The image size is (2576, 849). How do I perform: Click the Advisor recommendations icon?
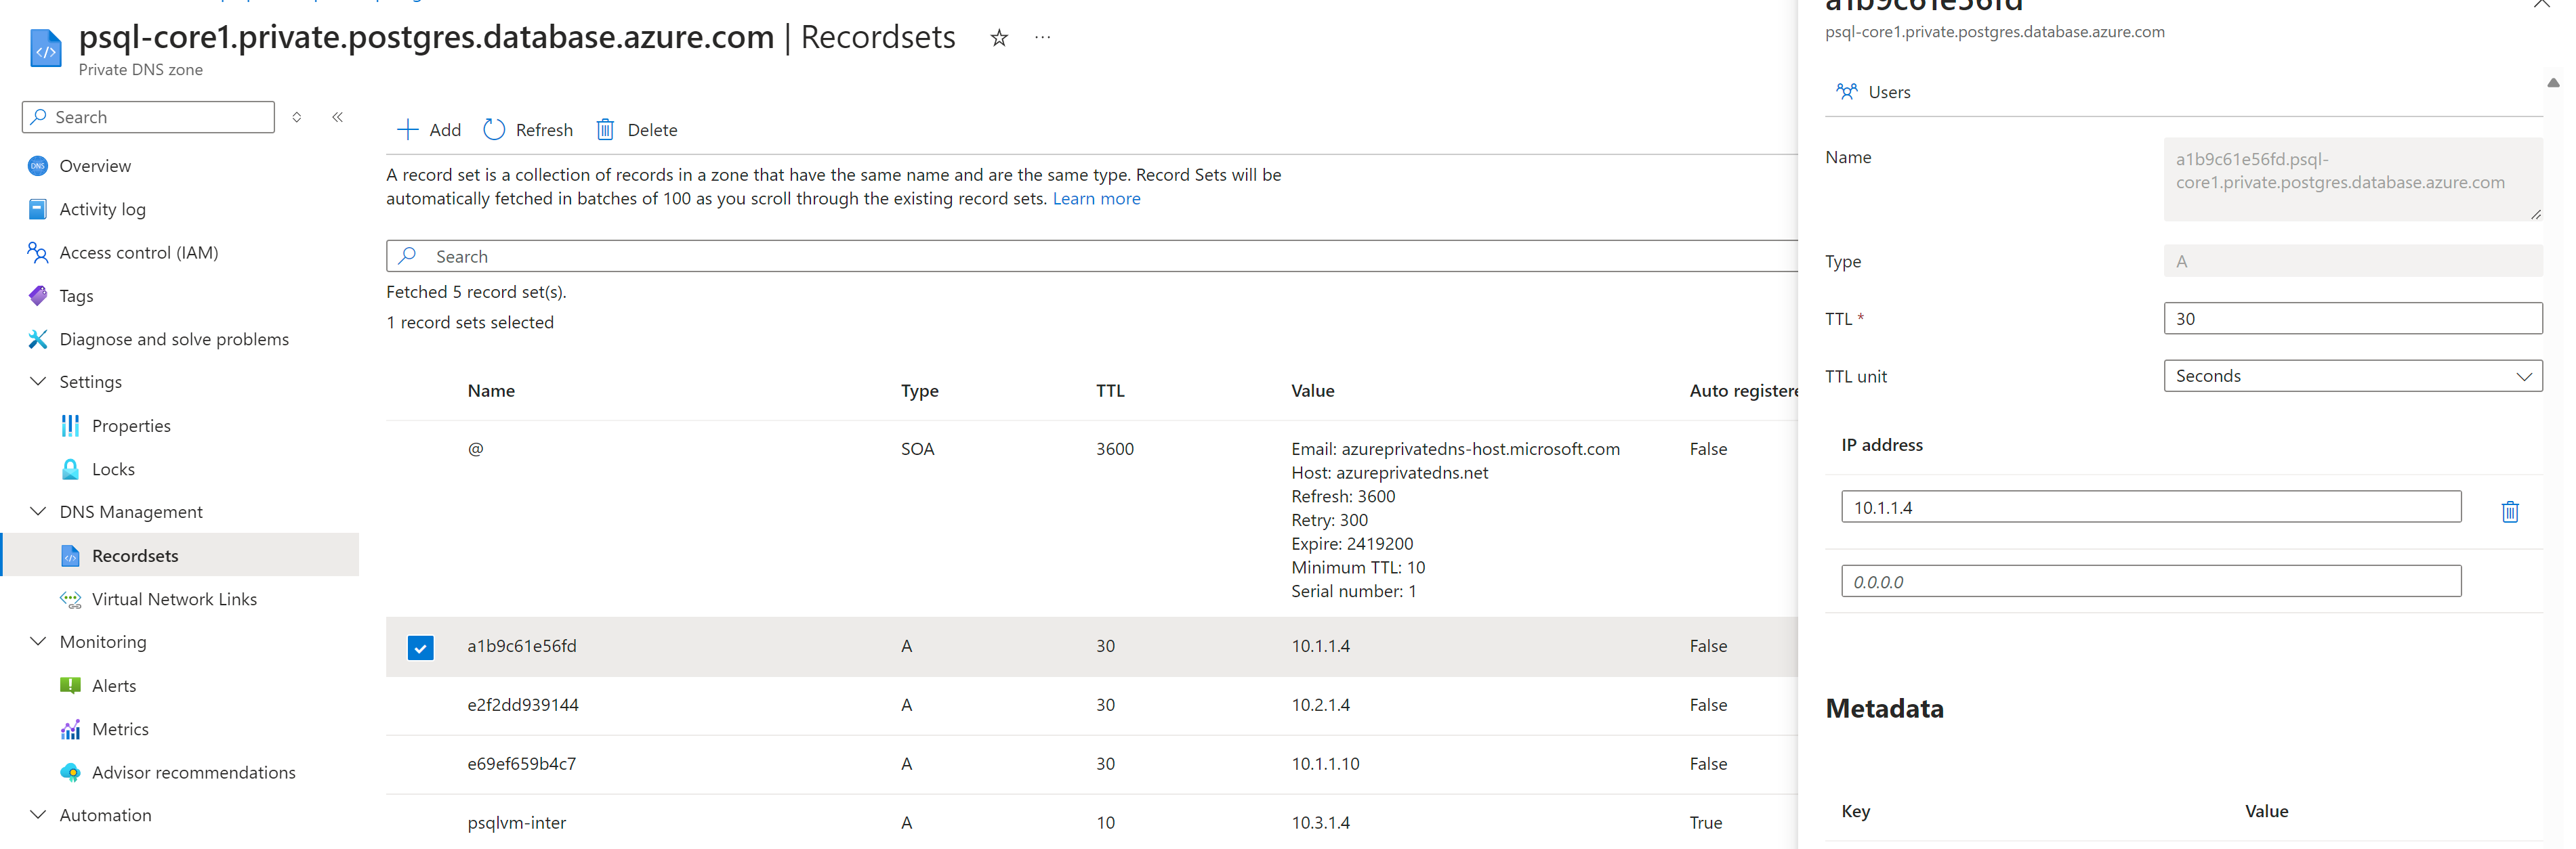70,772
